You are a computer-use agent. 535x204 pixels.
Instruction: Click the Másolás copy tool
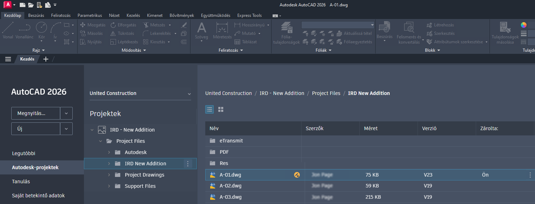[91, 33]
